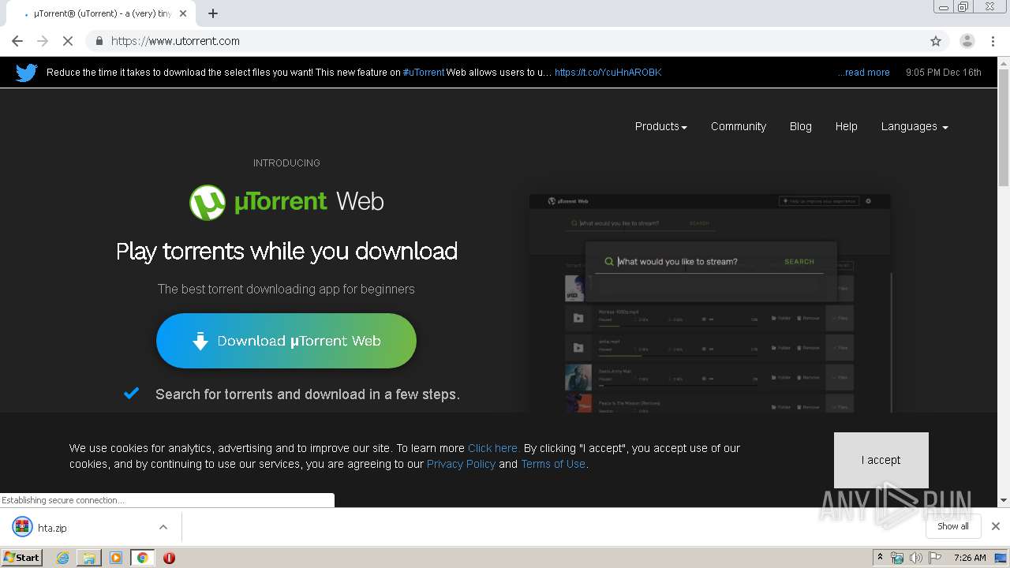Open the 'Click here' cookie link
The width and height of the screenshot is (1010, 568).
[x=493, y=448]
